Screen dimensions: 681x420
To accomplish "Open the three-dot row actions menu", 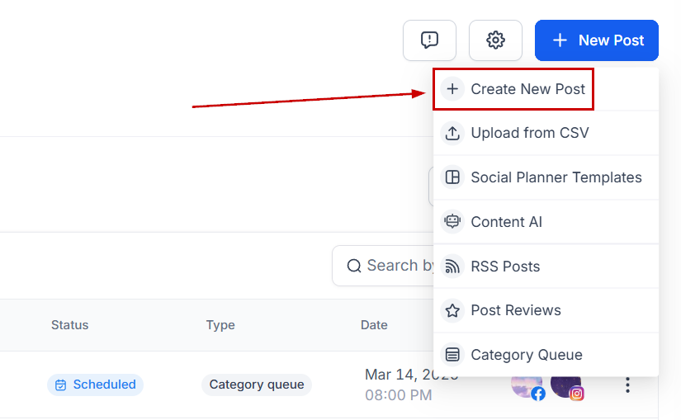I will (x=627, y=385).
